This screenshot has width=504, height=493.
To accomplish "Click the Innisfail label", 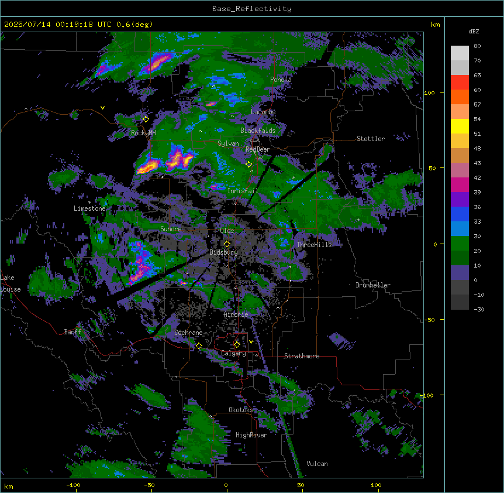I will 243,191.
